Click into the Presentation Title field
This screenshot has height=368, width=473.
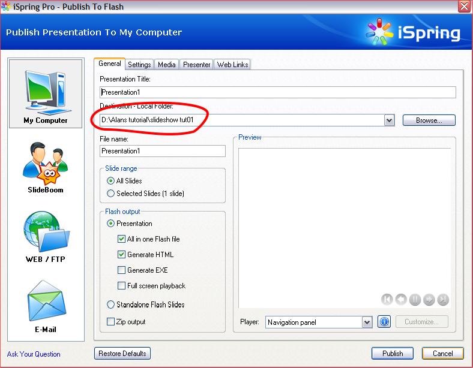pyautogui.click(x=277, y=92)
